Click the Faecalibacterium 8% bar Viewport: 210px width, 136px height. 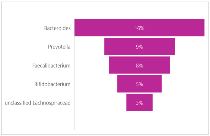pos(140,65)
